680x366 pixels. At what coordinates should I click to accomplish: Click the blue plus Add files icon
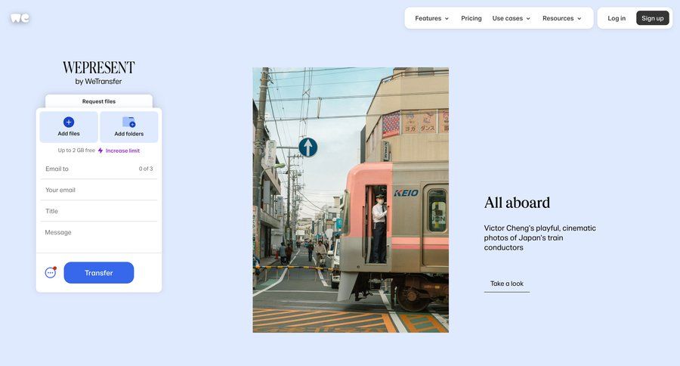tap(69, 122)
